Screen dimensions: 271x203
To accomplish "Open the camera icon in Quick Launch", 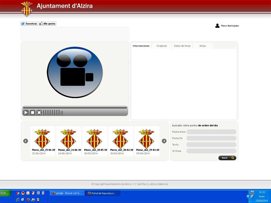I will (33, 200).
